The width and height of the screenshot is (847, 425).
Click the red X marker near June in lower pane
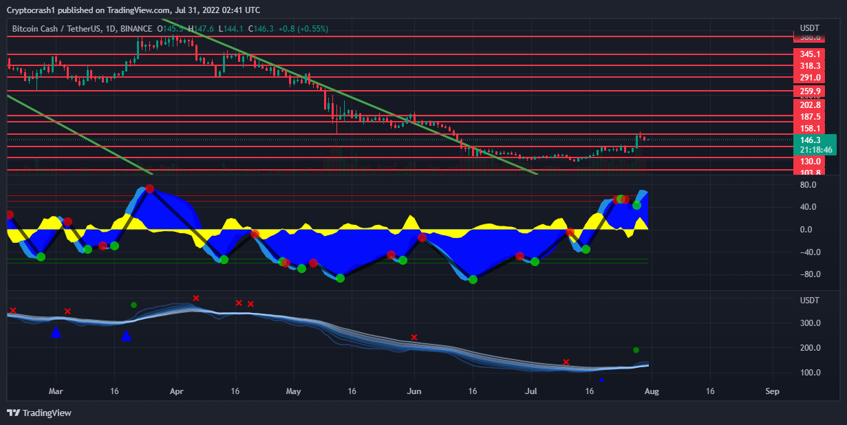click(414, 337)
